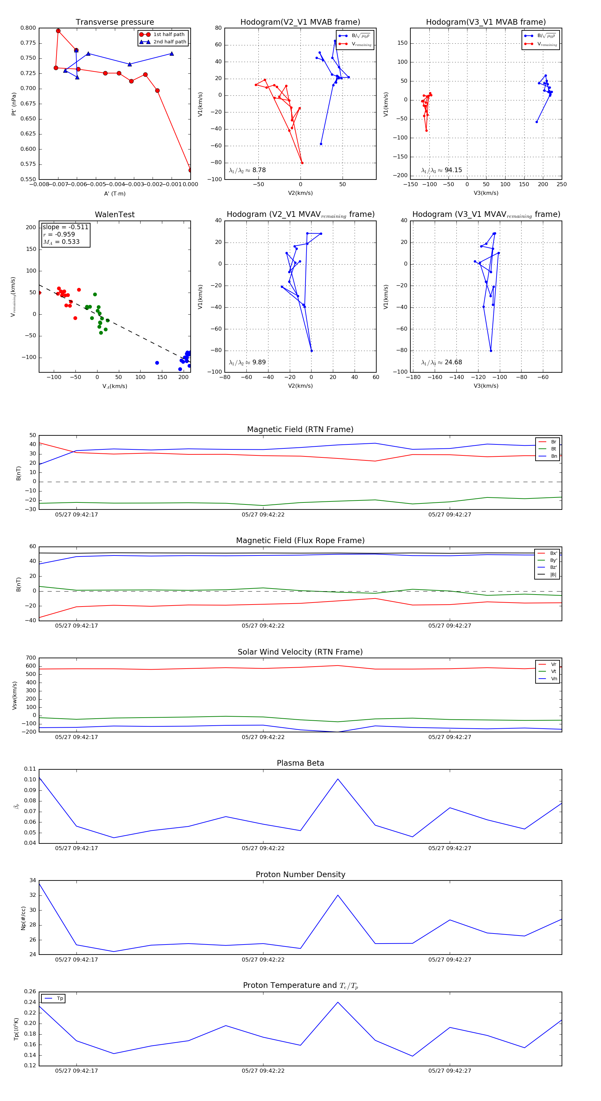
Task: Click the 'Transverse pressure' plot title
Action: (115, 22)
